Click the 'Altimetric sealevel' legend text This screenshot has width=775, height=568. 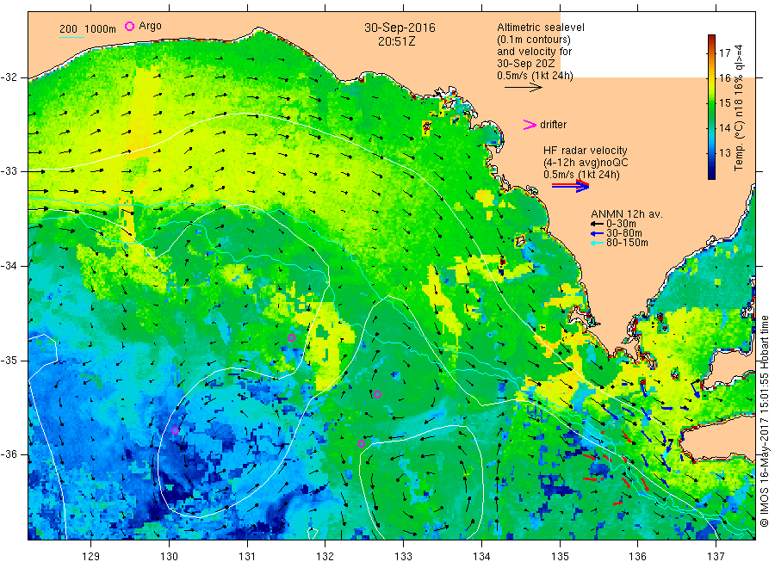541,28
